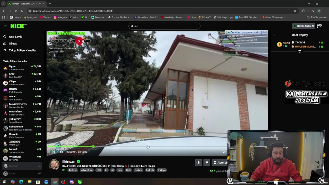The height and width of the screenshot is (185, 329).
Task: Mute the video player volume
Action: pos(61,152)
